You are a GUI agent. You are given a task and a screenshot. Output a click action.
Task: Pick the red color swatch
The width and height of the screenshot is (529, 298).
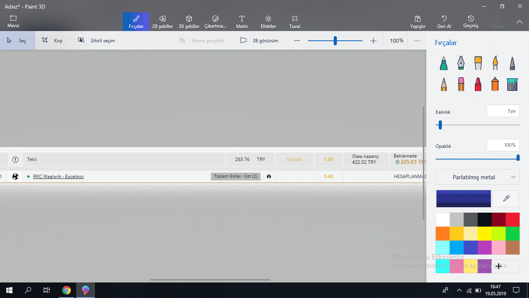[x=513, y=220]
